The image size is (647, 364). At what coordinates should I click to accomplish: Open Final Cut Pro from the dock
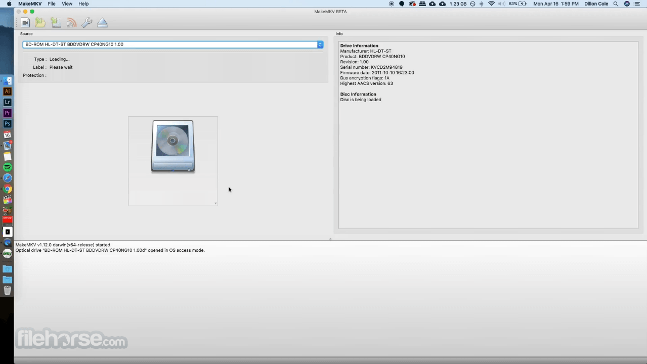click(x=7, y=200)
